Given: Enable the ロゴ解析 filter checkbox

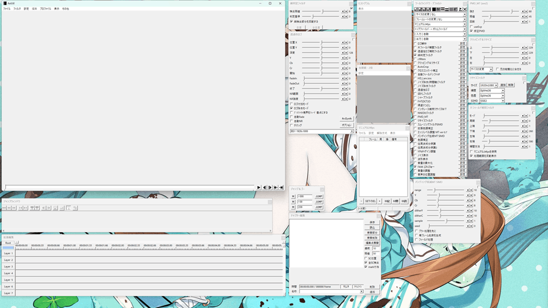Looking at the screenshot, I should click(x=416, y=44).
